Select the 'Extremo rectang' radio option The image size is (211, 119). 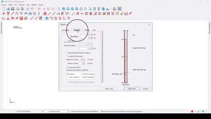[81, 74]
